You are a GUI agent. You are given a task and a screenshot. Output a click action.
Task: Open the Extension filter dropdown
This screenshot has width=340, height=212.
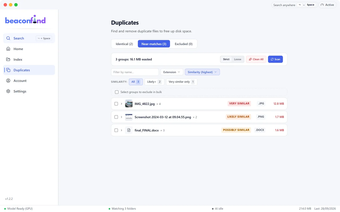point(172,72)
